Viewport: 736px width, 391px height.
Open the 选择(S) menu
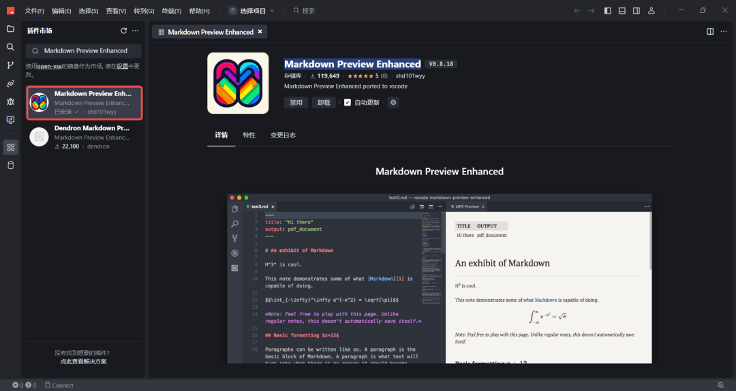click(x=88, y=11)
